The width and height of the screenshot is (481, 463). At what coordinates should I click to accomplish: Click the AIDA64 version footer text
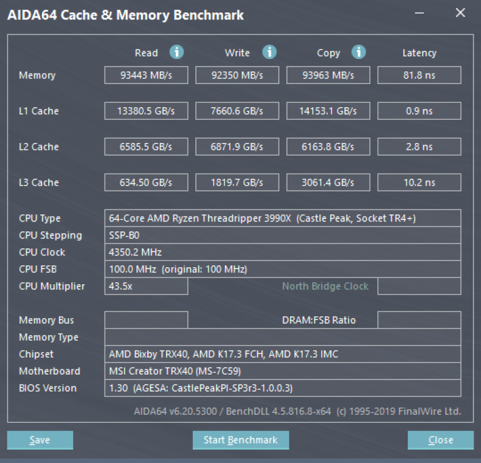297,412
